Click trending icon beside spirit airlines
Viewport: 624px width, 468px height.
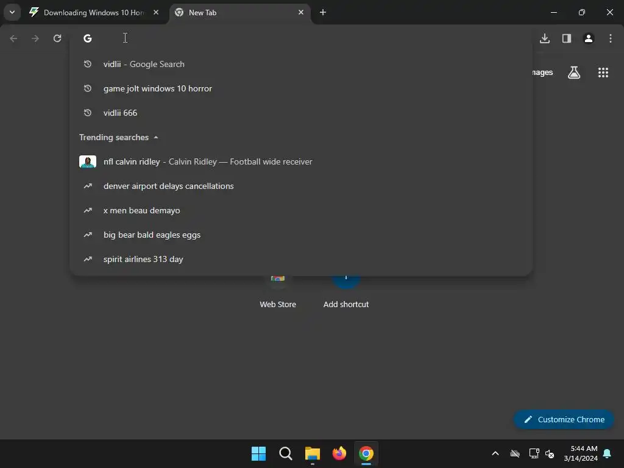(x=88, y=259)
